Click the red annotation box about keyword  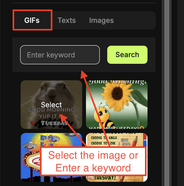93,161
